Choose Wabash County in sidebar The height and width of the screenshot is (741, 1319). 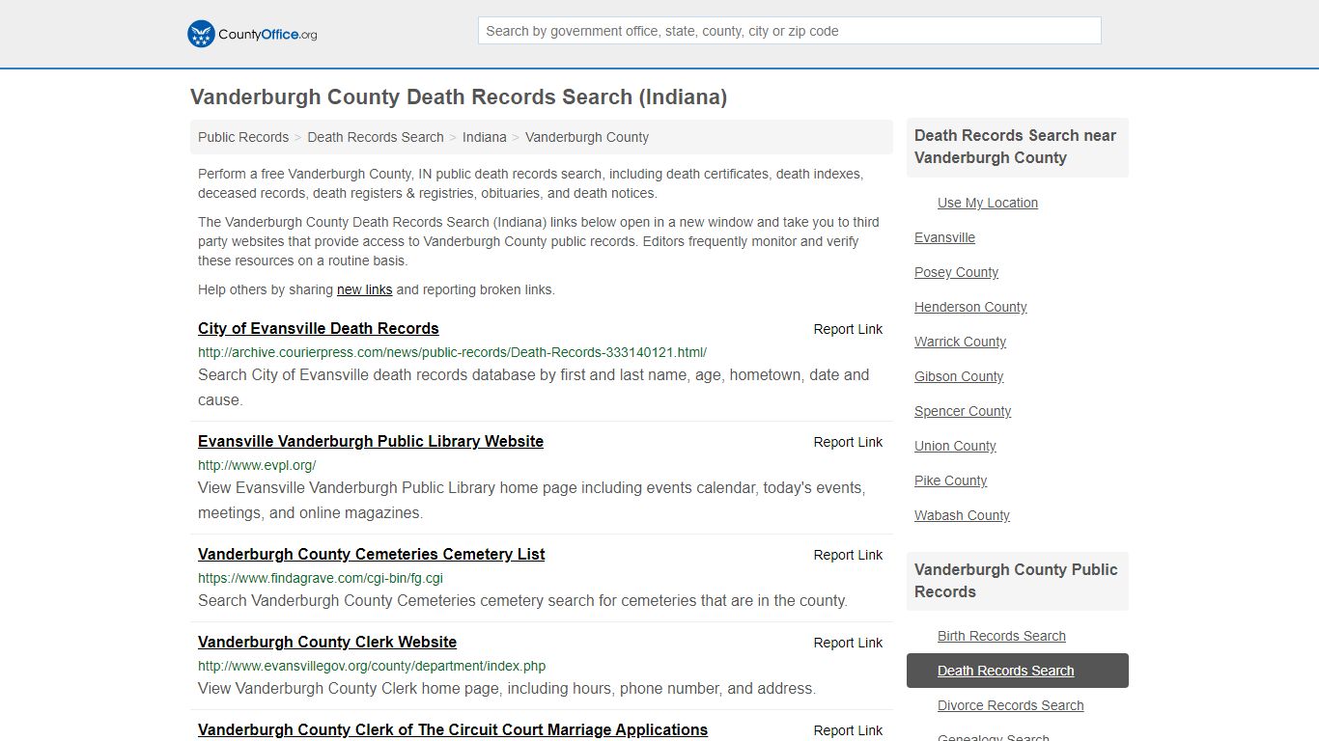[x=962, y=515]
